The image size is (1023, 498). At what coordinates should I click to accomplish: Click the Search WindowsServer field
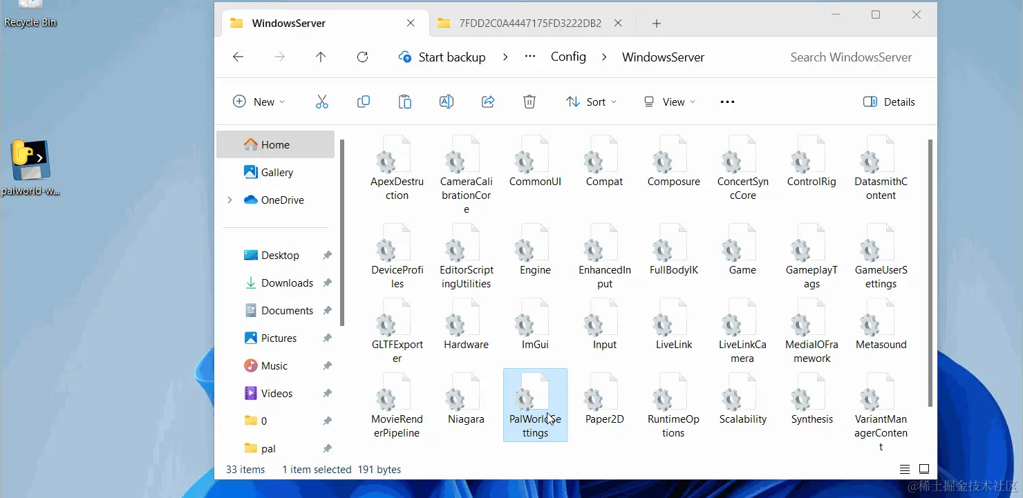pyautogui.click(x=851, y=57)
